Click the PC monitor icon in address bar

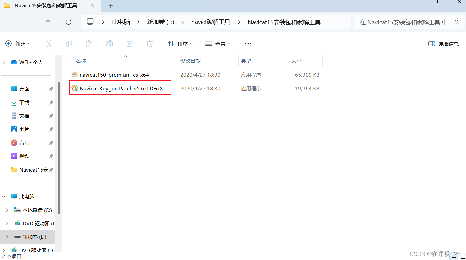coord(90,22)
